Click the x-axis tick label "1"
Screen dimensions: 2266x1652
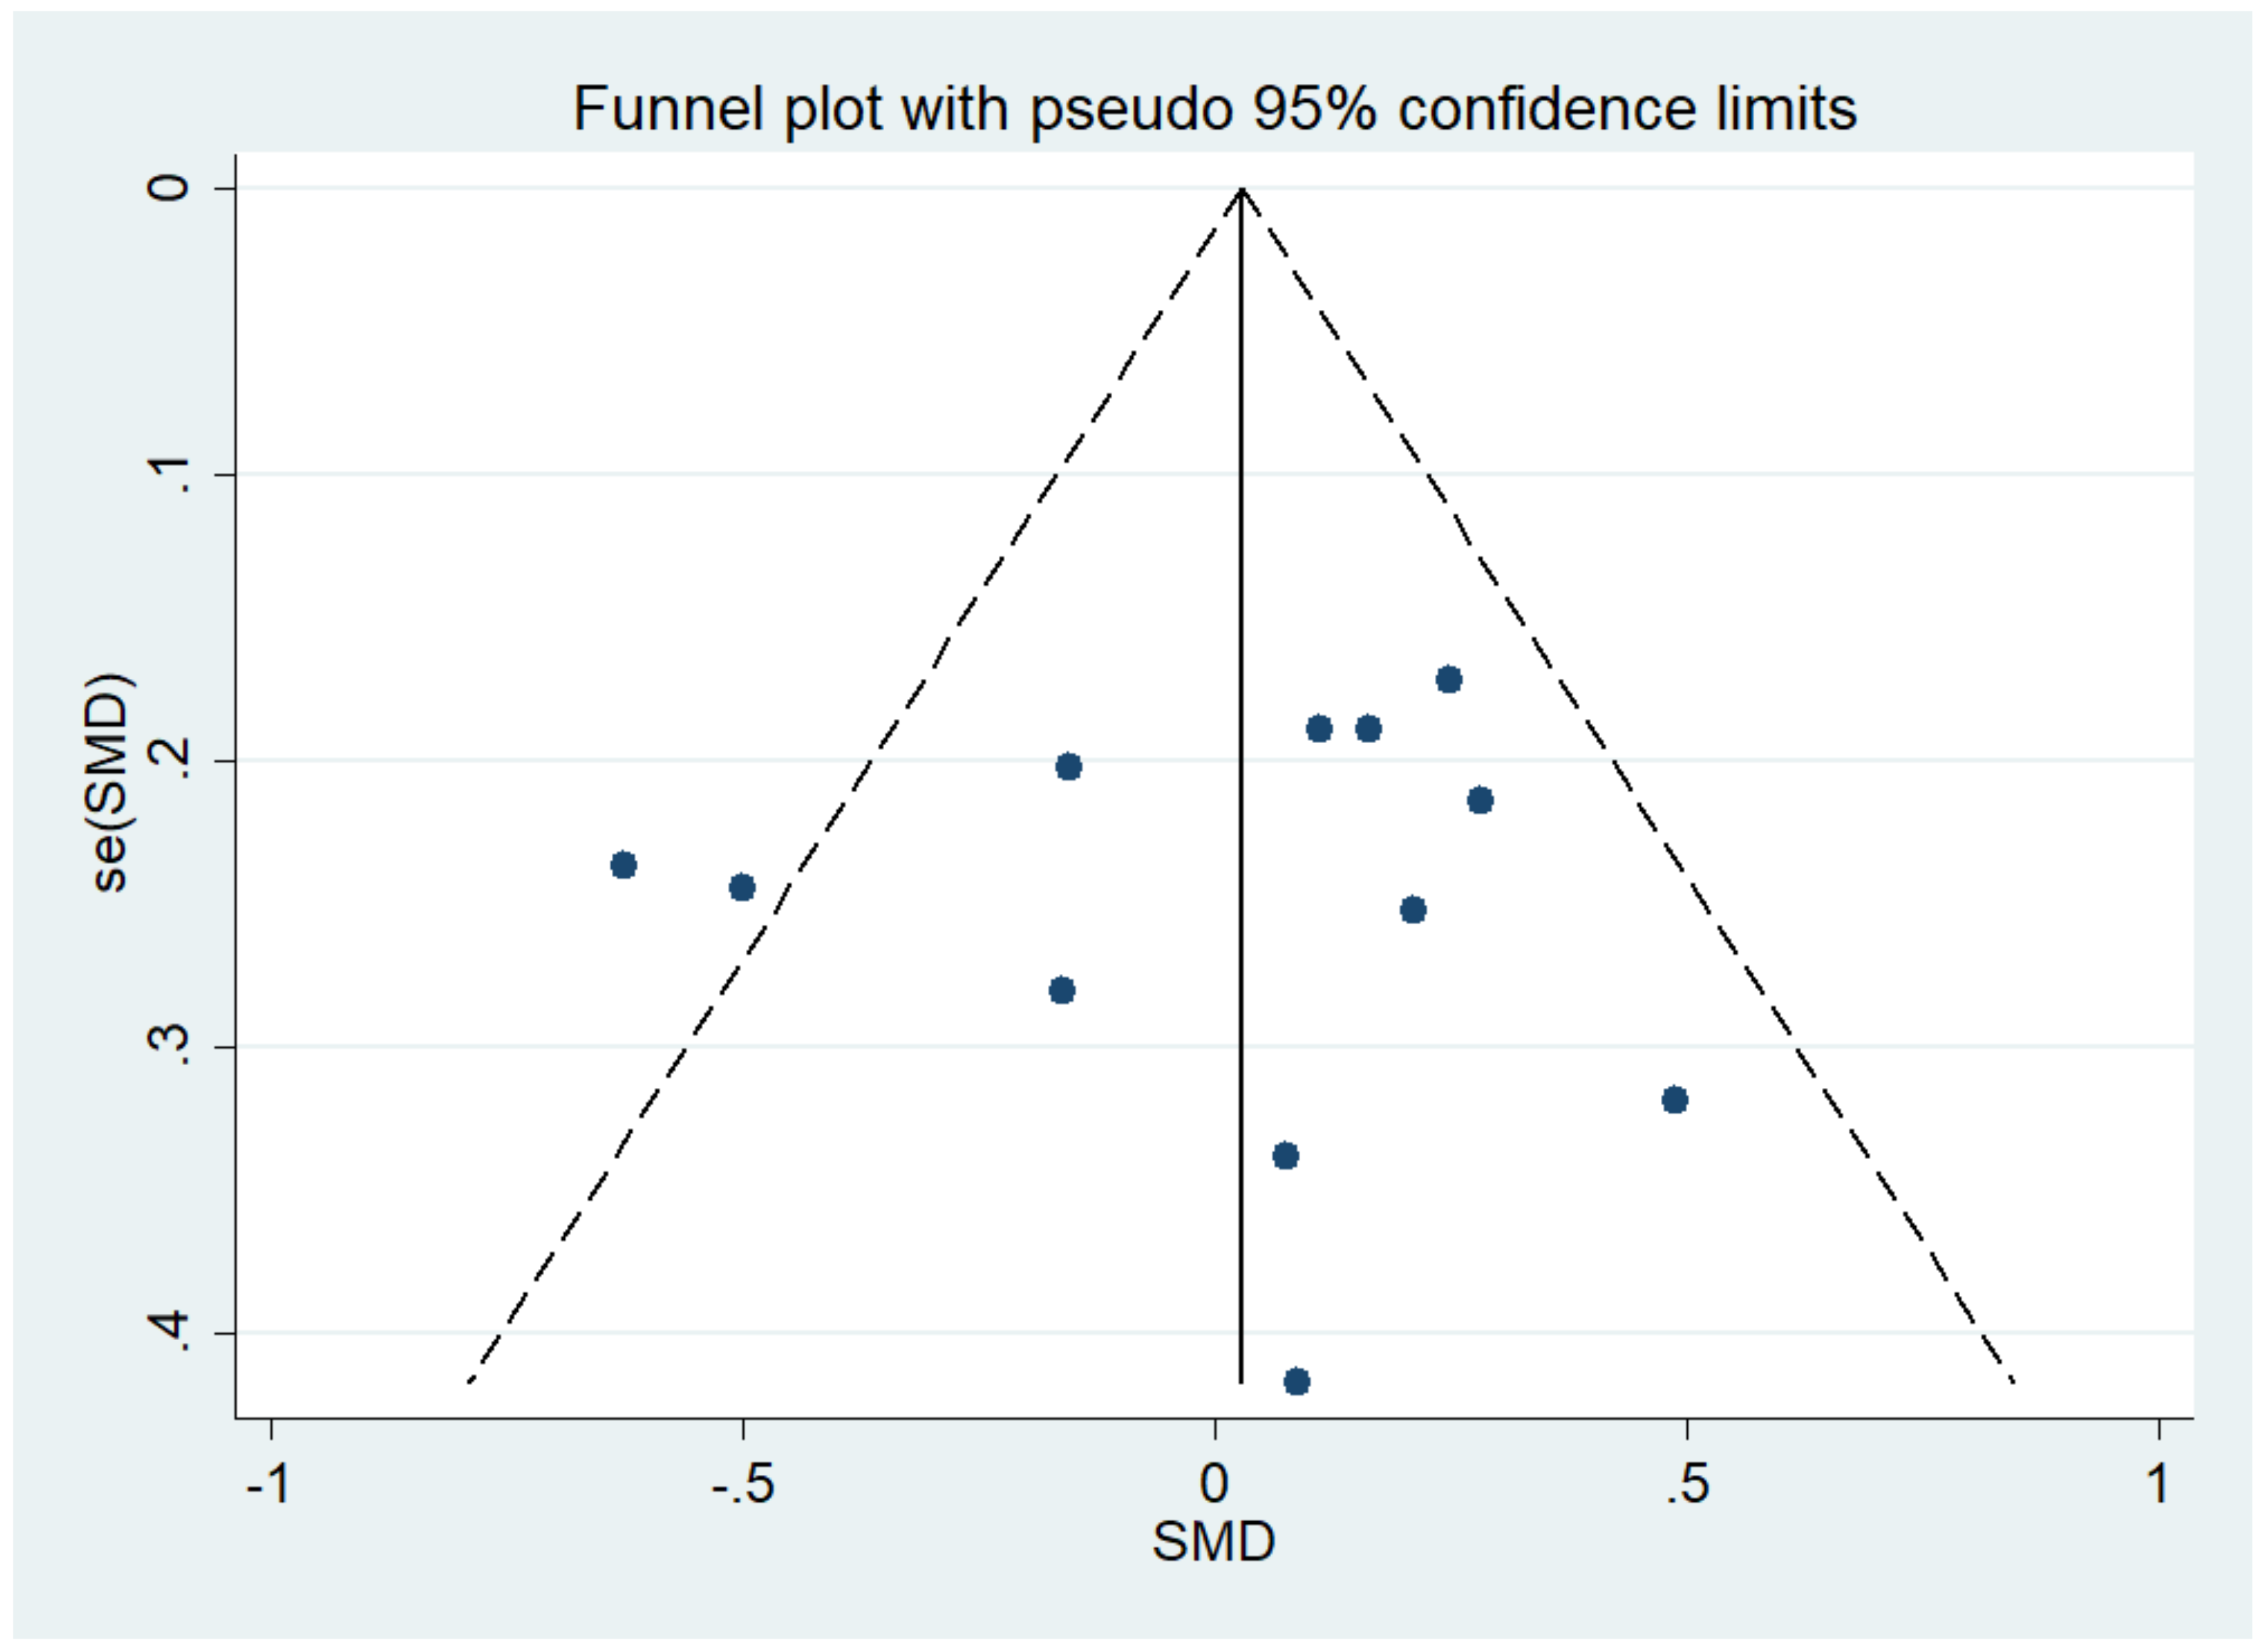coord(2159,1484)
